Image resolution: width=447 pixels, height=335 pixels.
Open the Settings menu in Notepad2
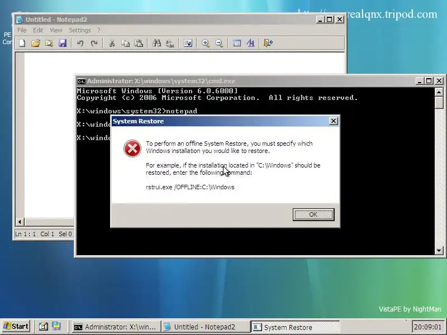tap(79, 30)
